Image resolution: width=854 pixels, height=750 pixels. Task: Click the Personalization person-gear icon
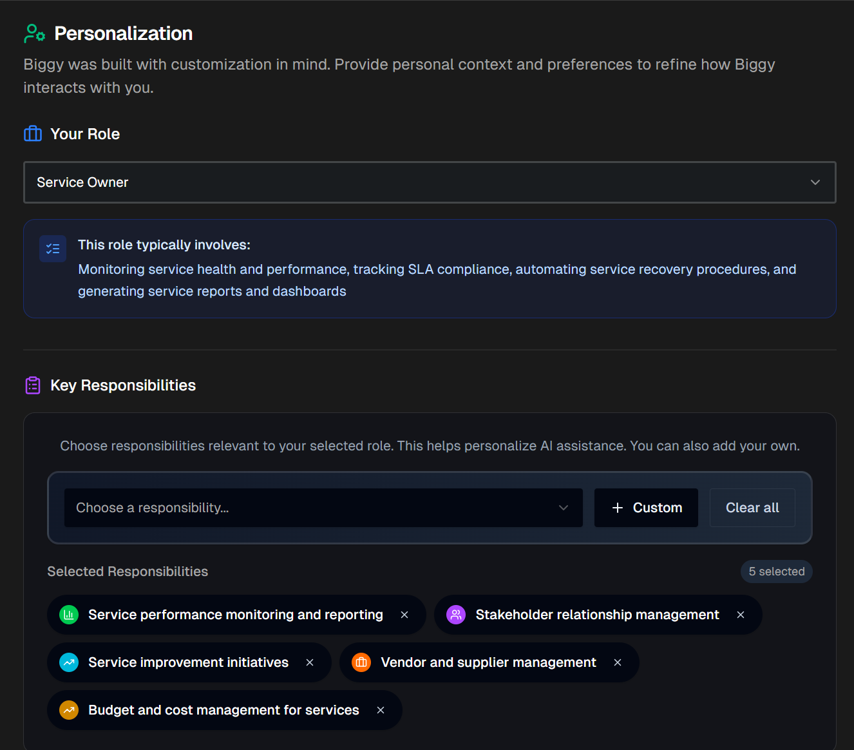pyautogui.click(x=34, y=32)
